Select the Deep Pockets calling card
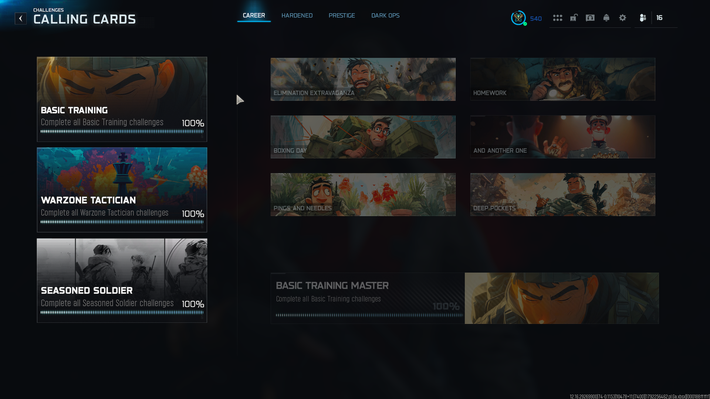Image resolution: width=710 pixels, height=399 pixels. point(563,194)
